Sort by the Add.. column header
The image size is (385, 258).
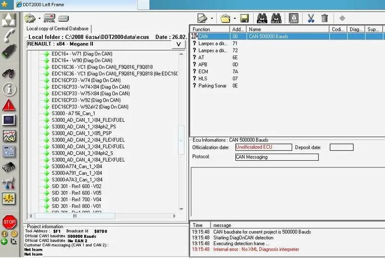click(238, 29)
